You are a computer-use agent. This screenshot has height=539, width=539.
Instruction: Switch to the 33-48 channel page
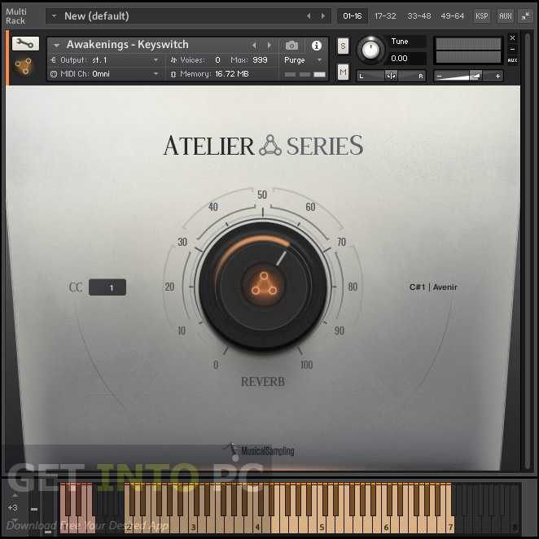(418, 16)
